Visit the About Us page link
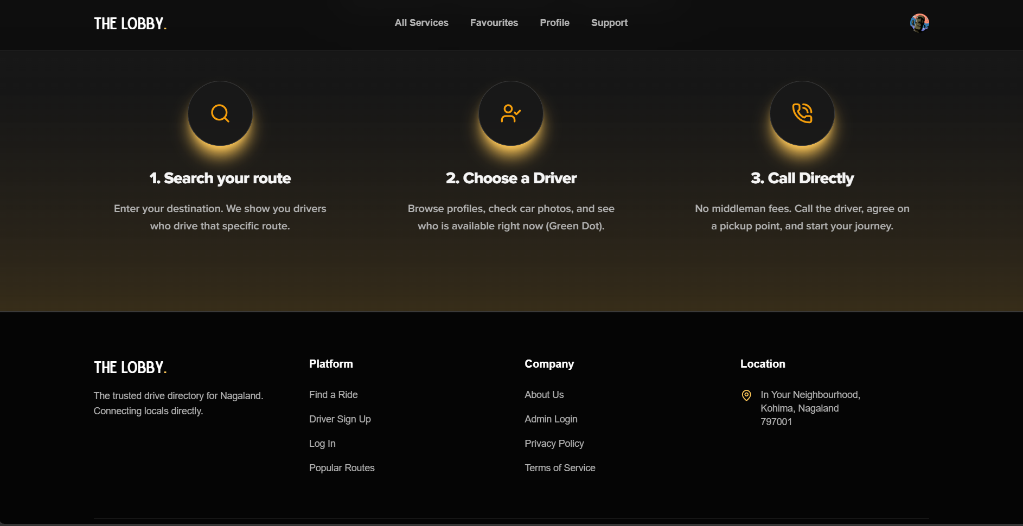The width and height of the screenshot is (1023, 526). point(544,395)
